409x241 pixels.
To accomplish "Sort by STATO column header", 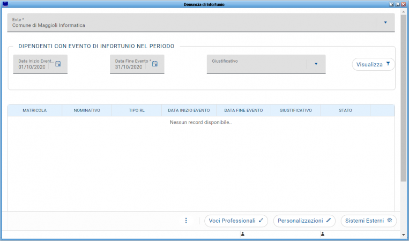I will pos(345,110).
